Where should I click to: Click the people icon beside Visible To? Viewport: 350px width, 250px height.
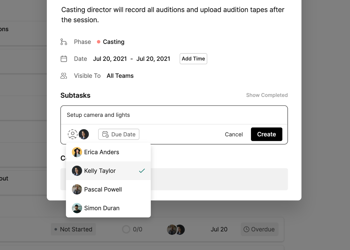(x=64, y=76)
